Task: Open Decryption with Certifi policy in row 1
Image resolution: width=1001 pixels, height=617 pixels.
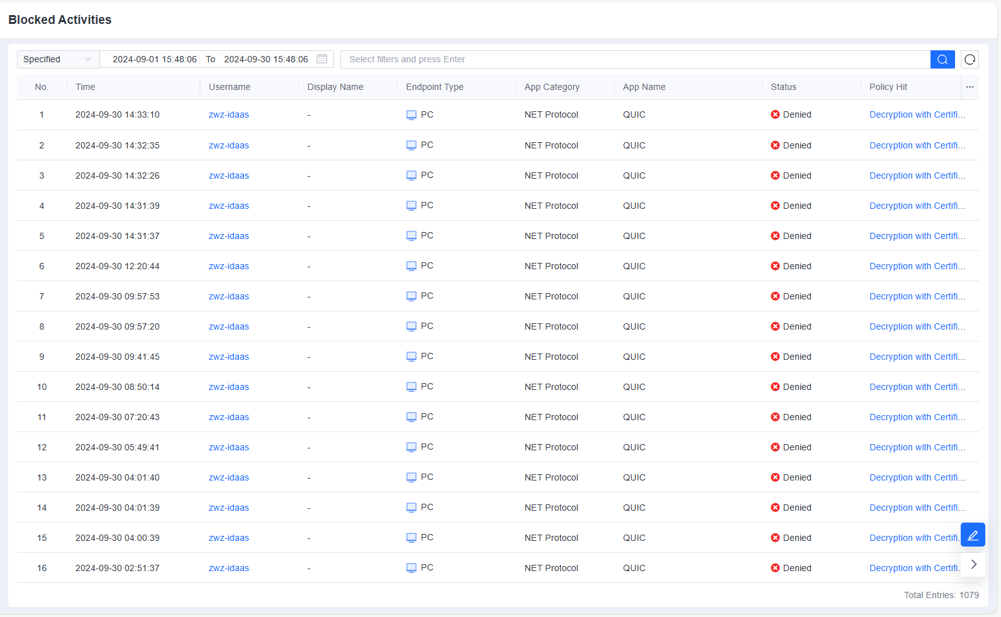Action: point(917,114)
